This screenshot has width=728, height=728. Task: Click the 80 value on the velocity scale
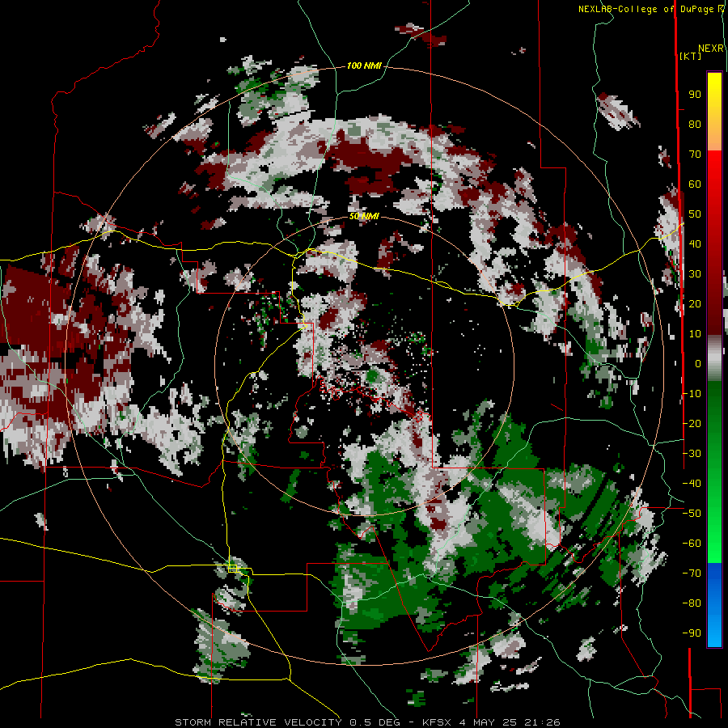pos(695,125)
